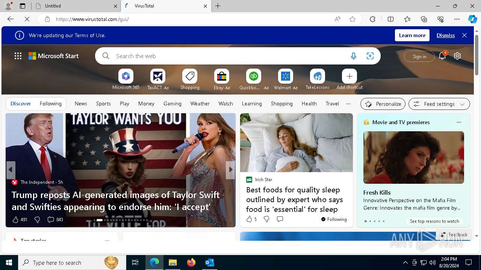Close the Terms of Use banner X
The height and width of the screenshot is (270, 481).
pos(464,35)
